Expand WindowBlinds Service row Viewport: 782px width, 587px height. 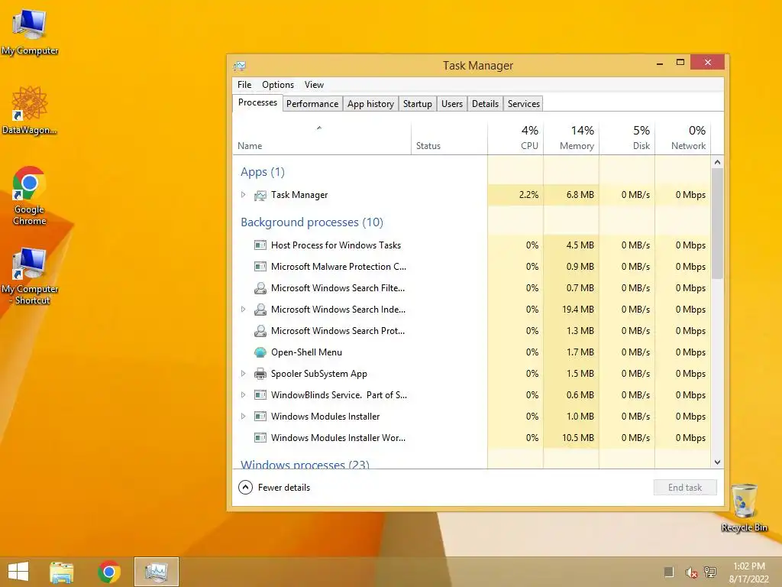click(244, 395)
